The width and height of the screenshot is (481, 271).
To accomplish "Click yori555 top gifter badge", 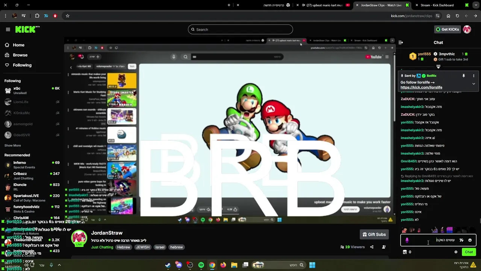I will [413, 56].
